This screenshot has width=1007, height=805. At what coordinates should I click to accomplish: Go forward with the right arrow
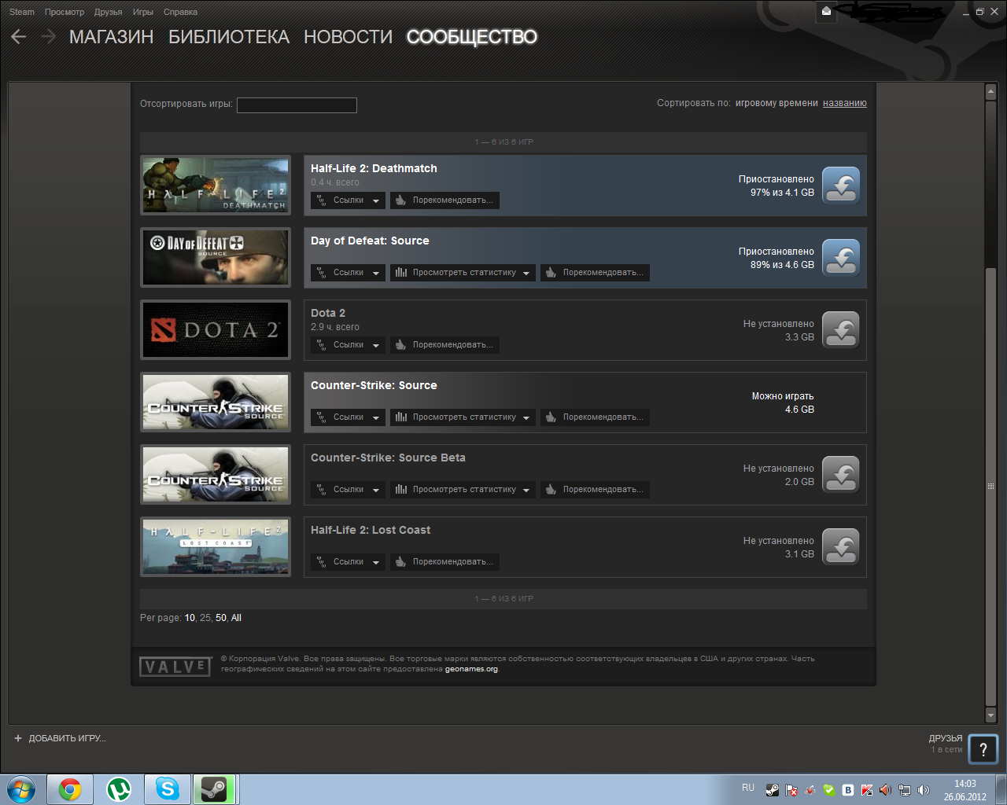(x=48, y=37)
